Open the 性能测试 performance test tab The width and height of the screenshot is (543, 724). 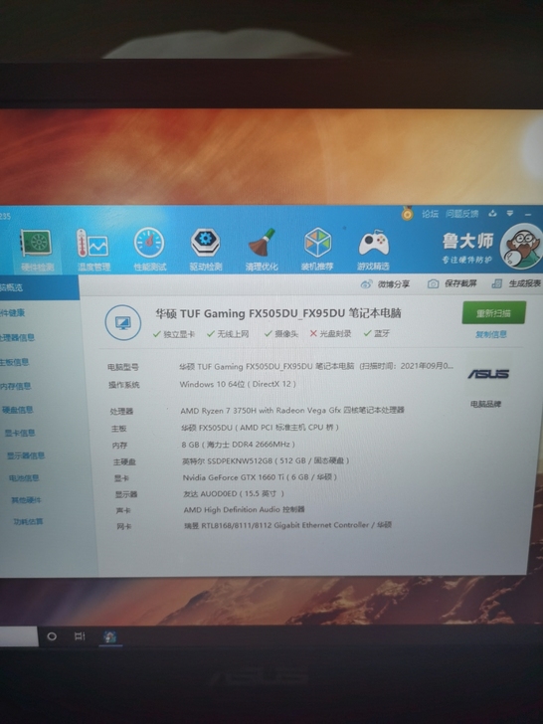coord(149,250)
